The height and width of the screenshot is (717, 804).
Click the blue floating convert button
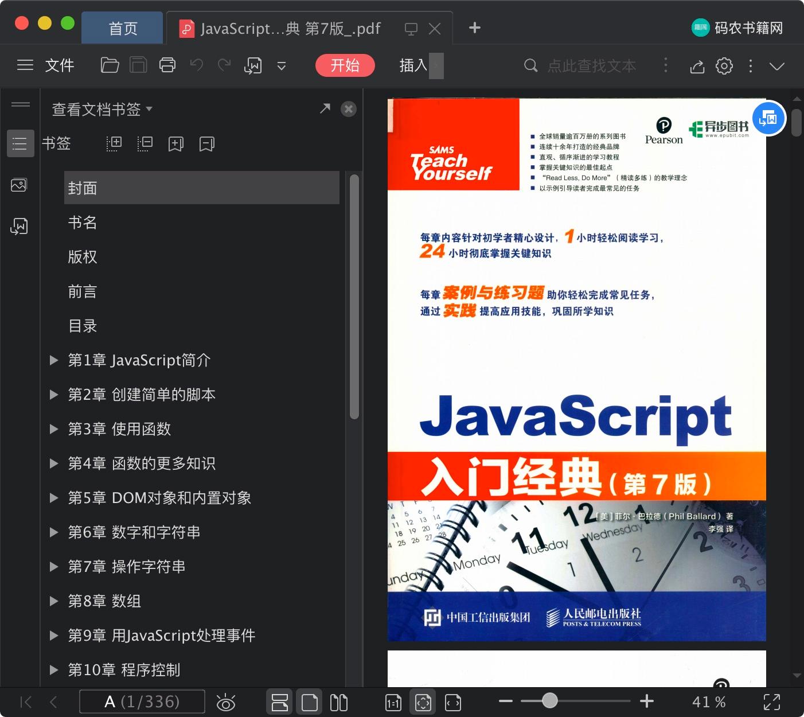click(768, 119)
